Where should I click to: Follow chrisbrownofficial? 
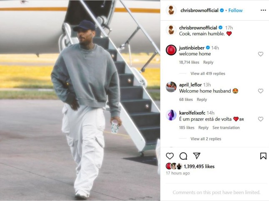[x=235, y=10]
